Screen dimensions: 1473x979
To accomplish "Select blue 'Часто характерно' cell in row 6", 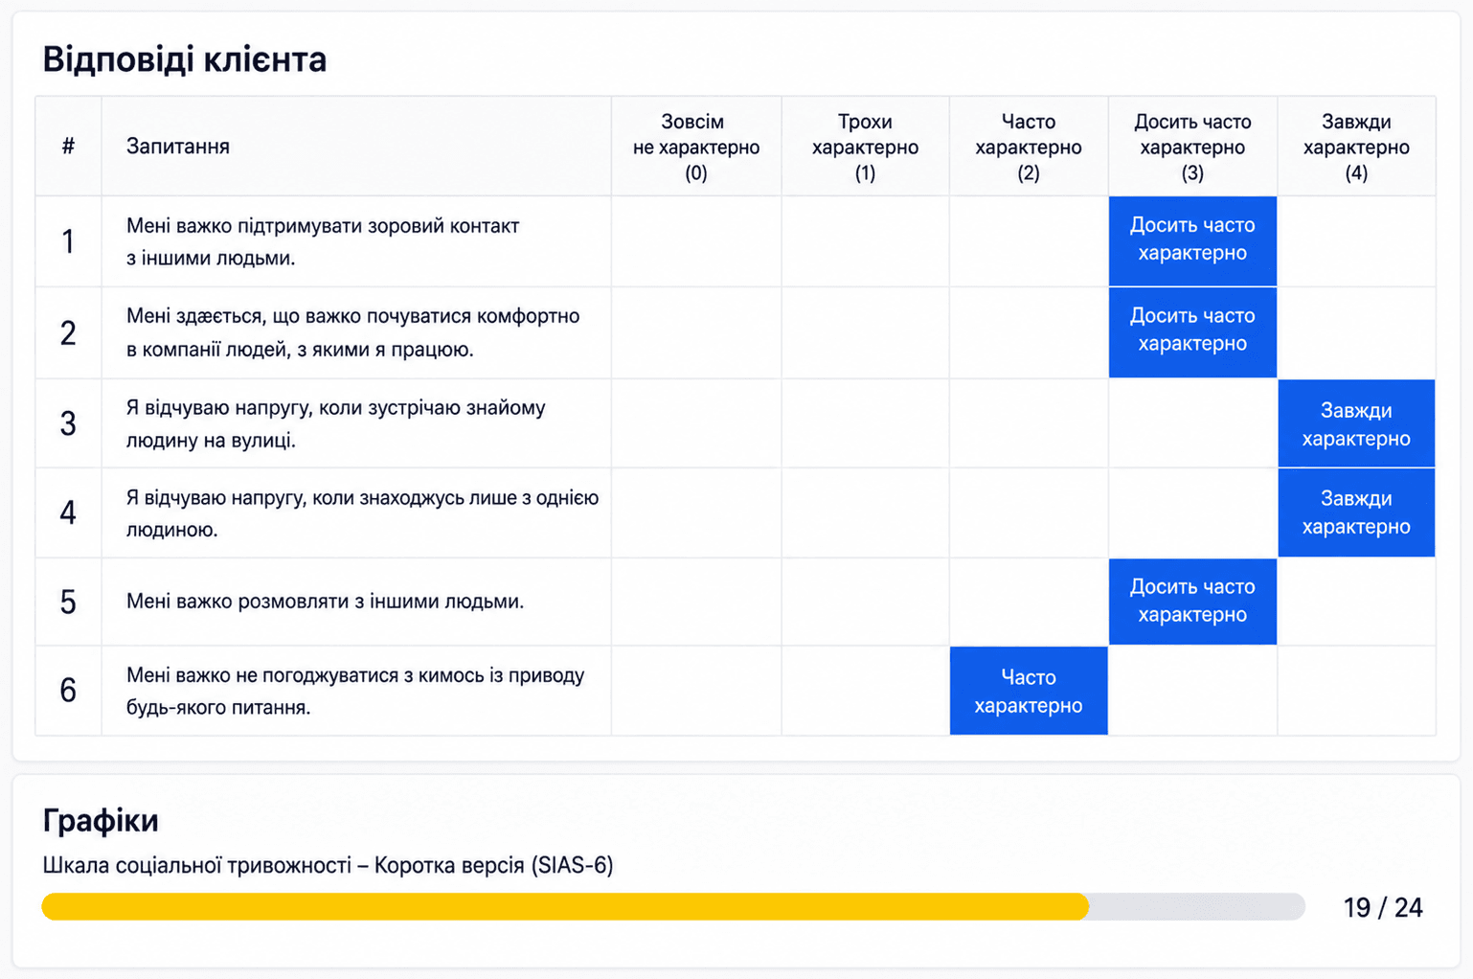I will pos(1028,691).
